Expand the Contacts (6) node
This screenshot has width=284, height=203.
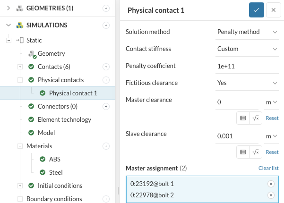click(x=20, y=67)
